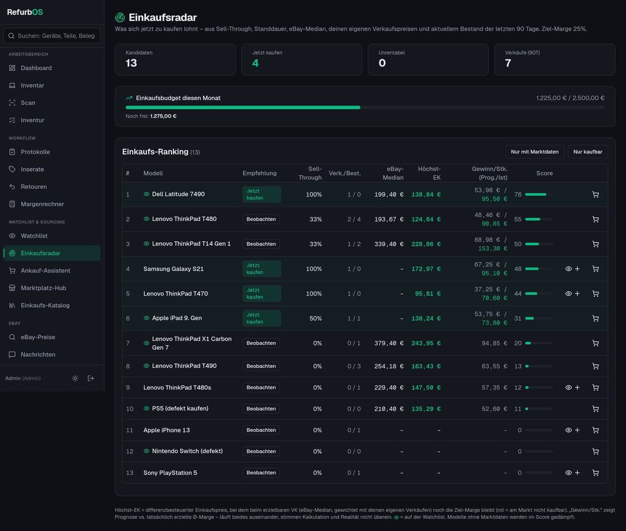Image resolution: width=626 pixels, height=531 pixels.
Task: Click the cart icon for PS5 (defekt kaufen)
Action: point(595,409)
